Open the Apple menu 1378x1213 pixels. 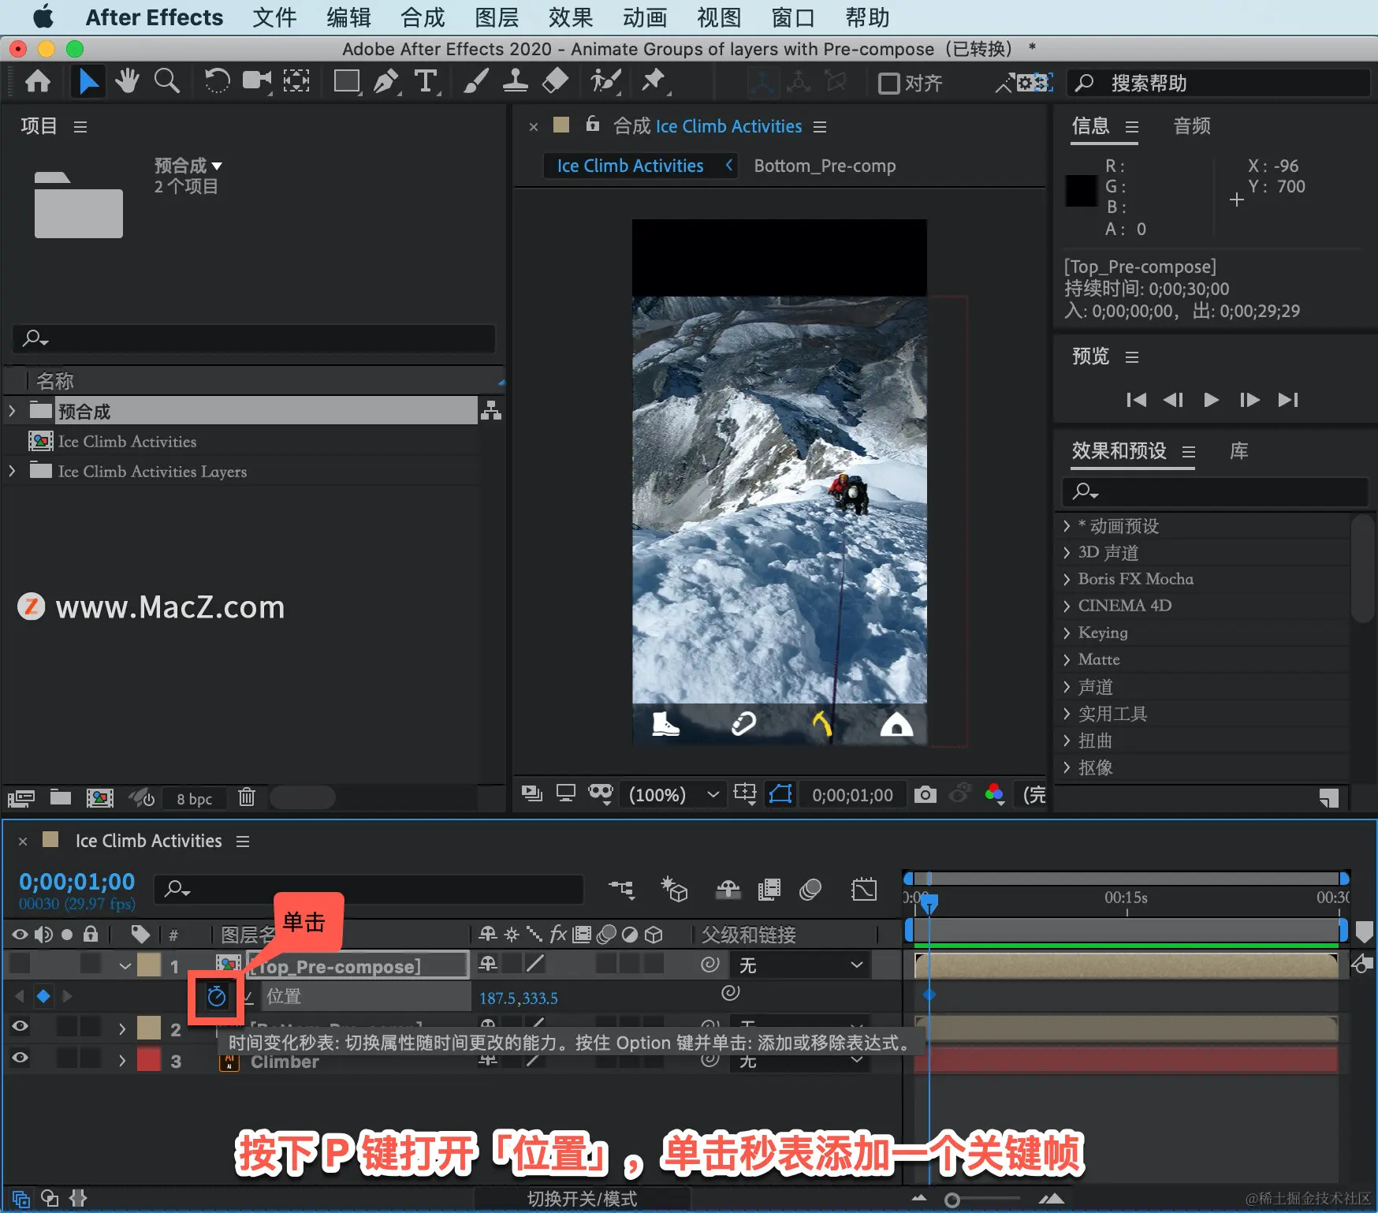click(43, 17)
